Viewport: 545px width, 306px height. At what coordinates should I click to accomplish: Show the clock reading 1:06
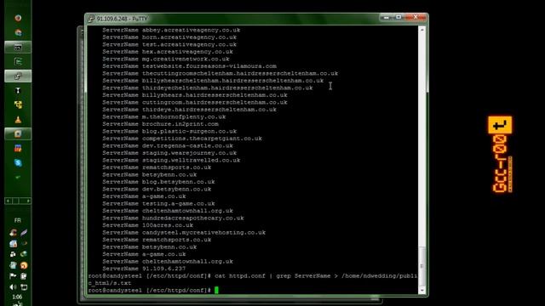(17, 297)
